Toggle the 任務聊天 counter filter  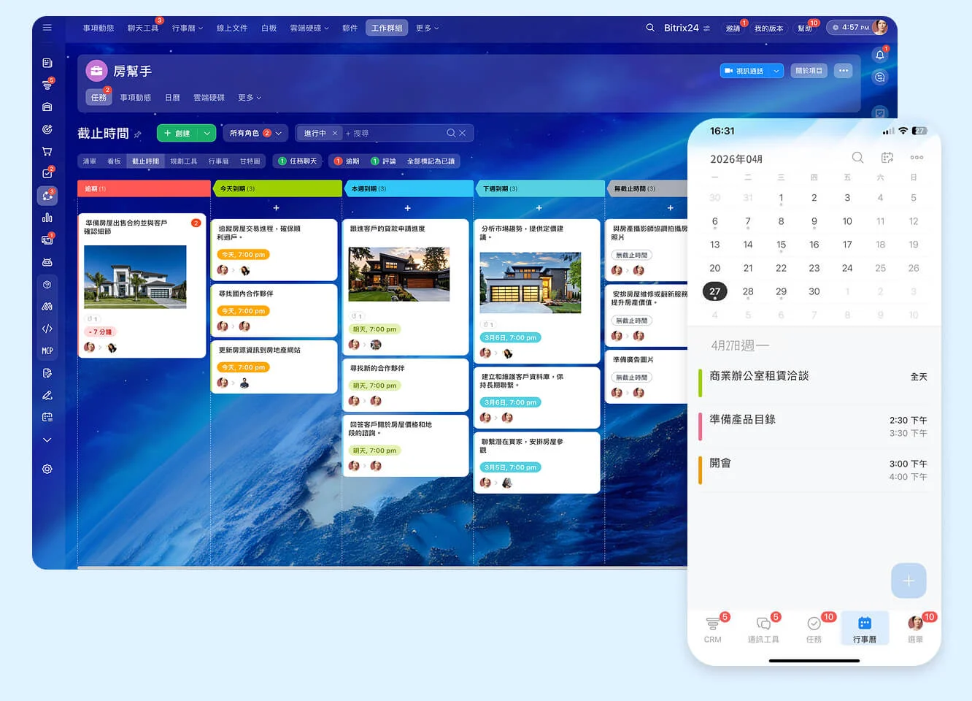click(x=298, y=161)
